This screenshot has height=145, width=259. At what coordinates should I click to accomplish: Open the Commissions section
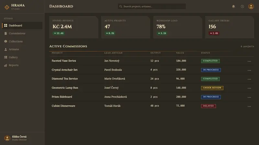coord(22,34)
